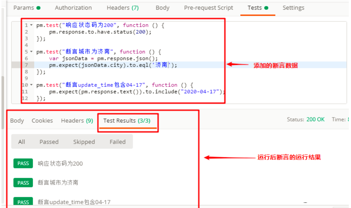Collapse the code fold arrow on line 1
351x208 pixels.
click(31, 25)
